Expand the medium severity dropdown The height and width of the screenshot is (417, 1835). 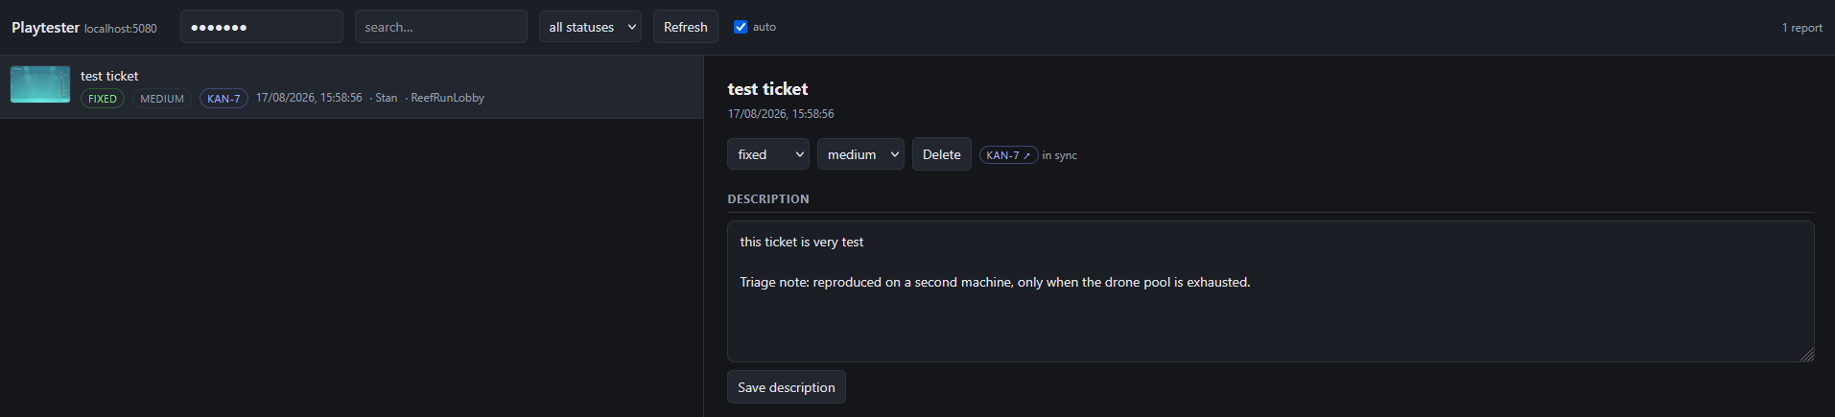point(860,154)
